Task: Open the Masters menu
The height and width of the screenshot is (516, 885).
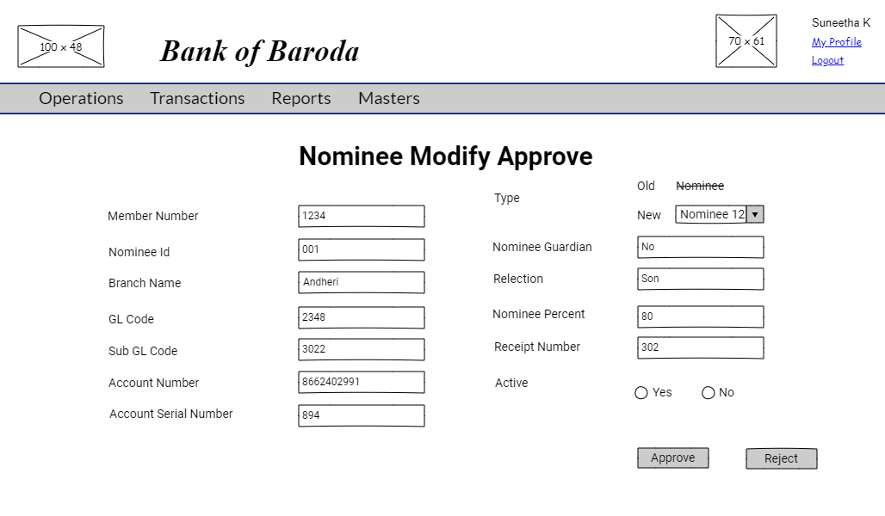Action: pyautogui.click(x=389, y=98)
